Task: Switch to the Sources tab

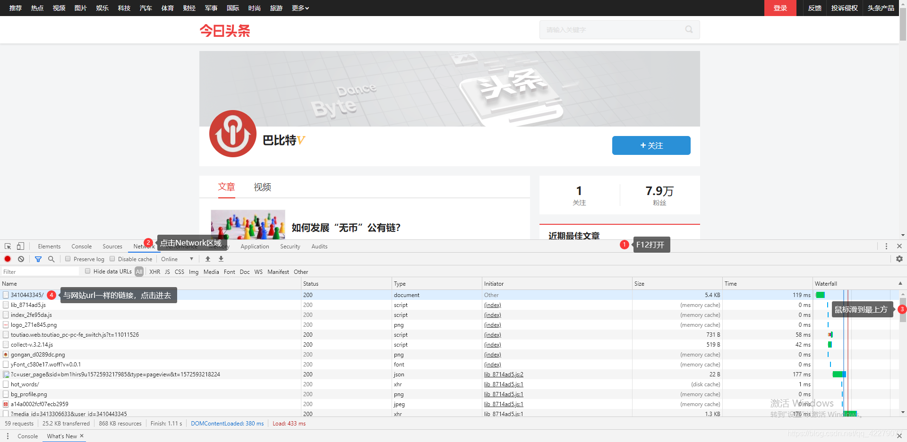Action: point(112,246)
